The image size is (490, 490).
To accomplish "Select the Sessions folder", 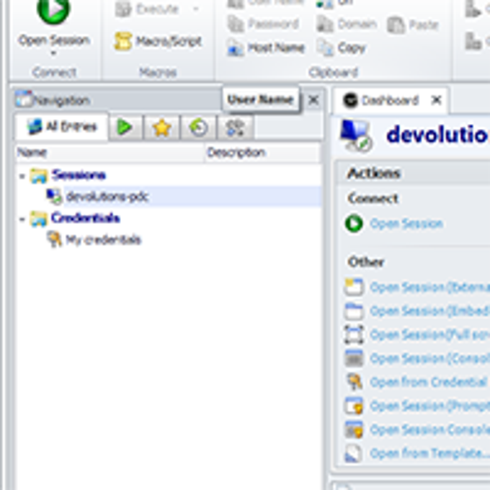I will point(79,175).
